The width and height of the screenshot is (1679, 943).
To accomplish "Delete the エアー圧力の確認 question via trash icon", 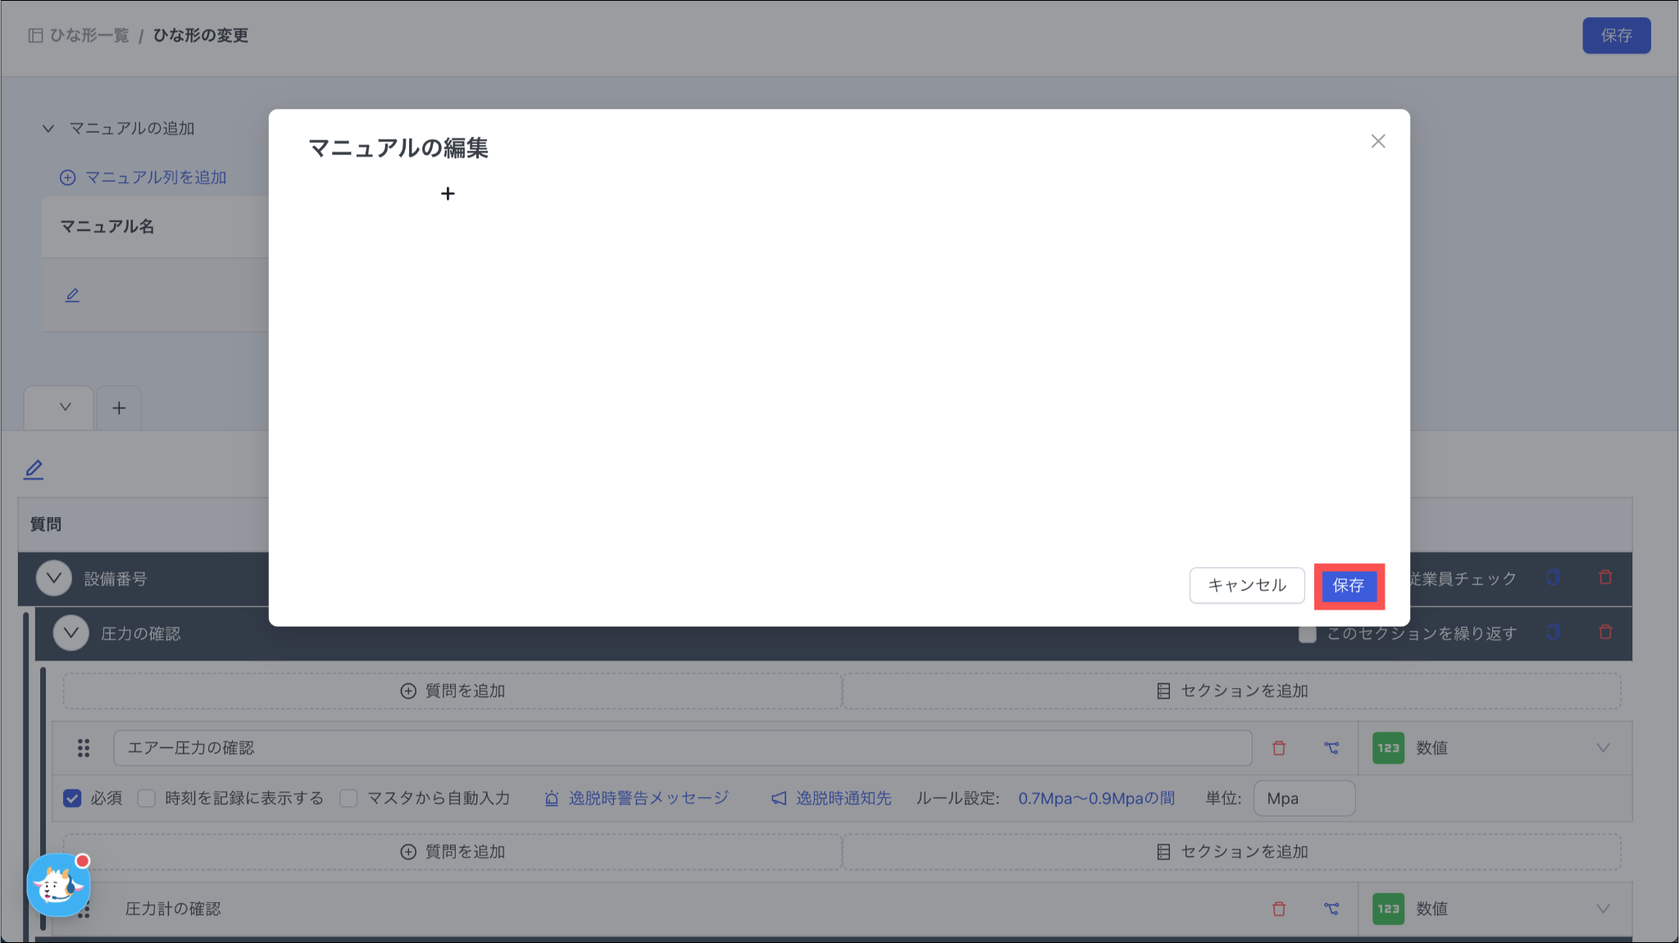I will click(x=1279, y=748).
